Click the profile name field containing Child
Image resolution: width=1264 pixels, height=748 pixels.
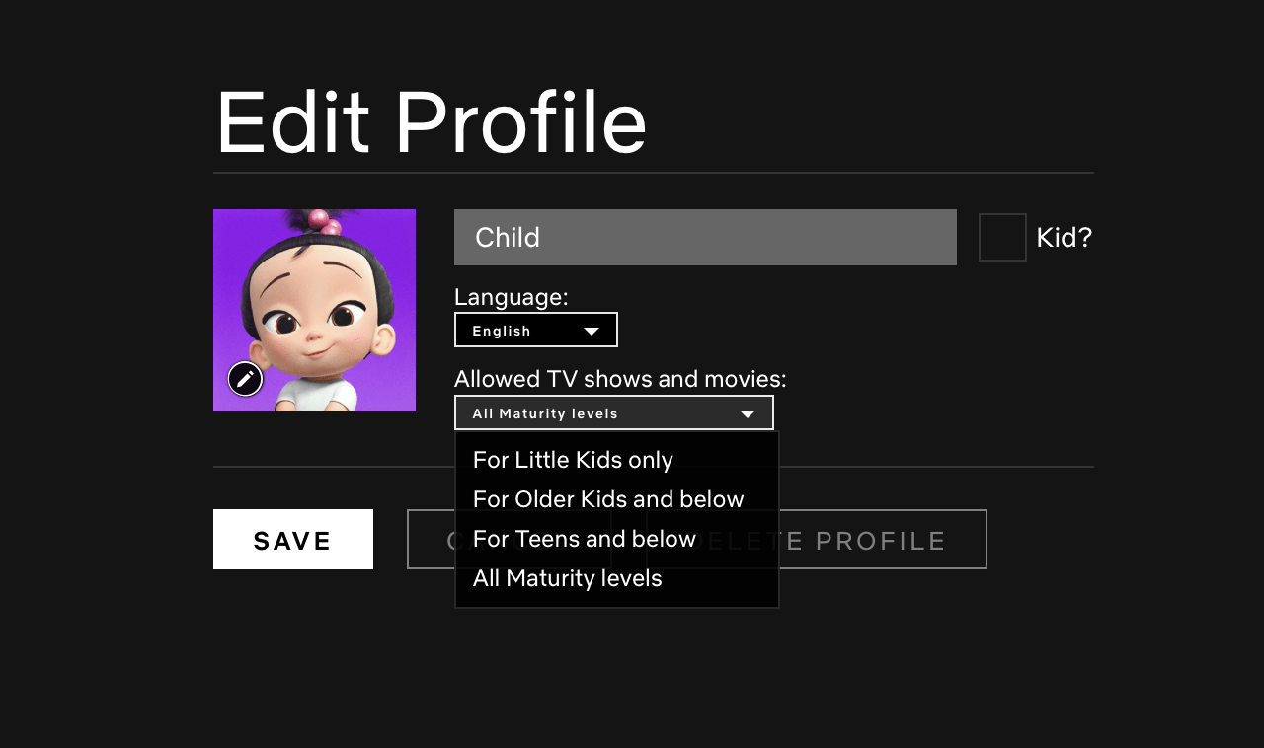point(704,238)
